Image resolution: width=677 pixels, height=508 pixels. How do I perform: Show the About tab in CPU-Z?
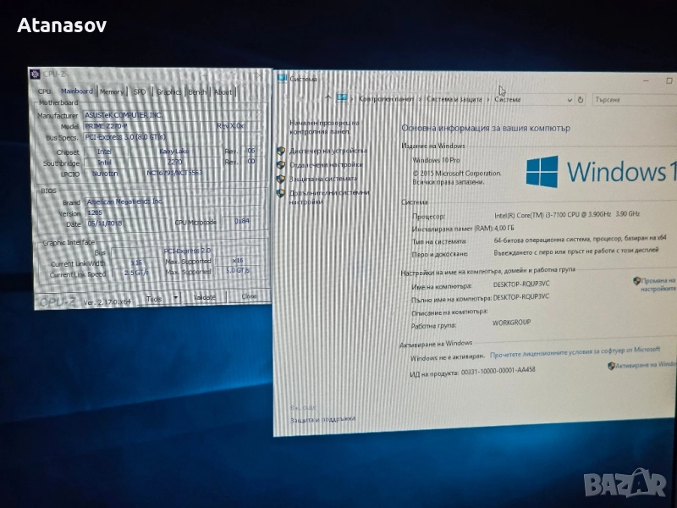pos(223,92)
